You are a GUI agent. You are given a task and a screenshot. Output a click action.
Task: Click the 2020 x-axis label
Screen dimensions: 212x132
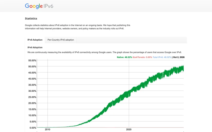(x=129, y=129)
